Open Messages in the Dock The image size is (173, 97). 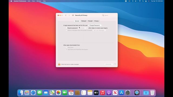[39, 93]
